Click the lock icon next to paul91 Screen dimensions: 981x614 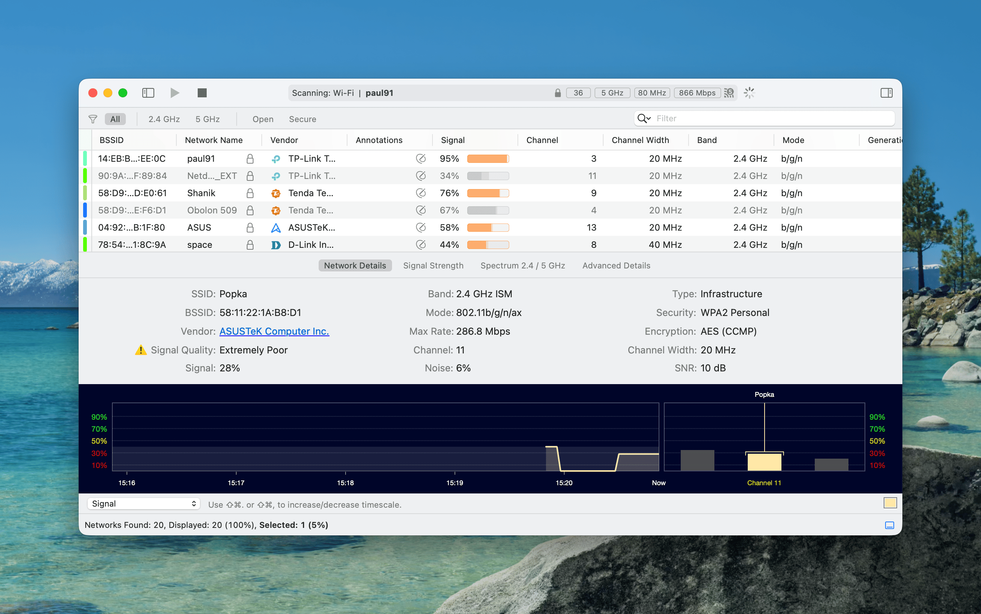pyautogui.click(x=250, y=159)
